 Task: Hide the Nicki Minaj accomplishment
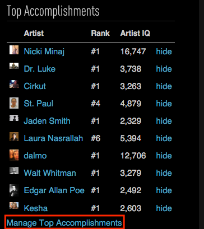pos(164,52)
